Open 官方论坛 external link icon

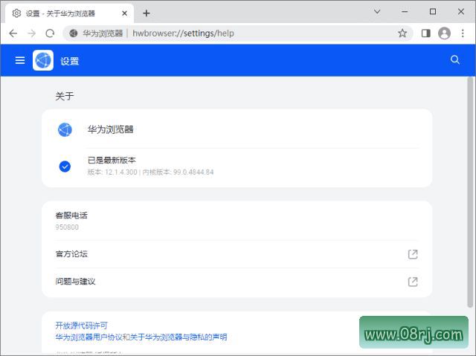coord(413,254)
